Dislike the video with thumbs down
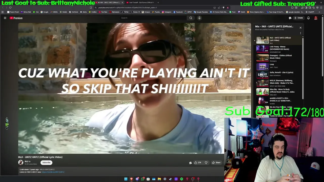 tap(206, 163)
